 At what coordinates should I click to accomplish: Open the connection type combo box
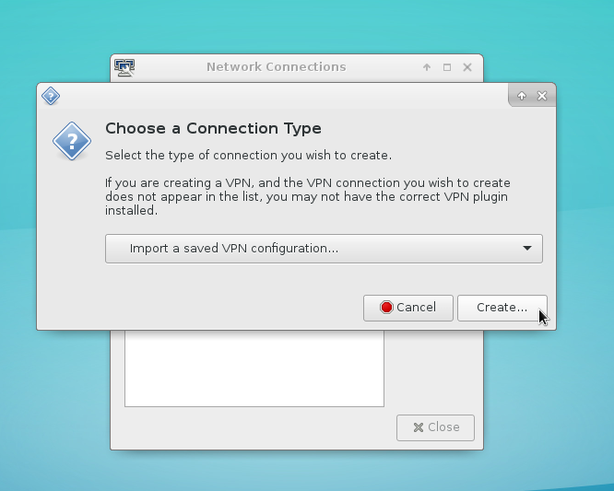(x=323, y=249)
